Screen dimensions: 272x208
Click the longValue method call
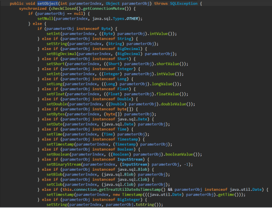pyautogui.click(x=162, y=84)
